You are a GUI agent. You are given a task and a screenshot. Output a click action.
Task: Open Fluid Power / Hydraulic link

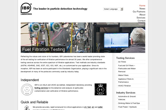[x=127, y=107]
